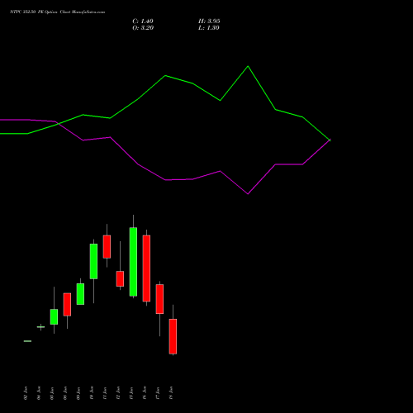Click the opening price O: 3.20 value
Image resolution: width=413 pixels, height=413 pixels.
pyautogui.click(x=143, y=28)
